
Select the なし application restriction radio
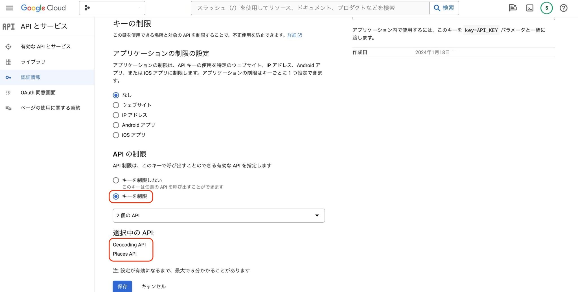tap(116, 95)
